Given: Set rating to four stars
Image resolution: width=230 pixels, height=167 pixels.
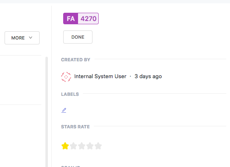Looking at the screenshot, I should point(90,146).
